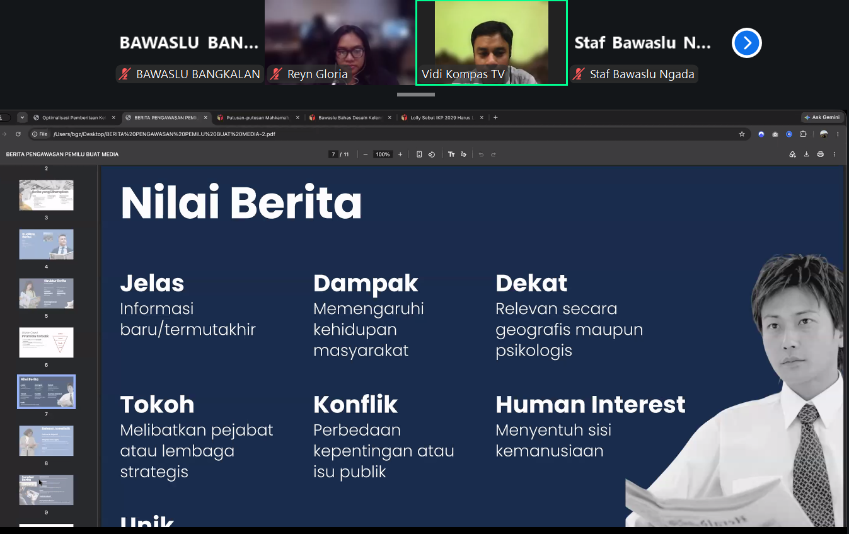The width and height of the screenshot is (849, 534).
Task: Open page 3 thumbnail in sidebar
Action: point(46,195)
